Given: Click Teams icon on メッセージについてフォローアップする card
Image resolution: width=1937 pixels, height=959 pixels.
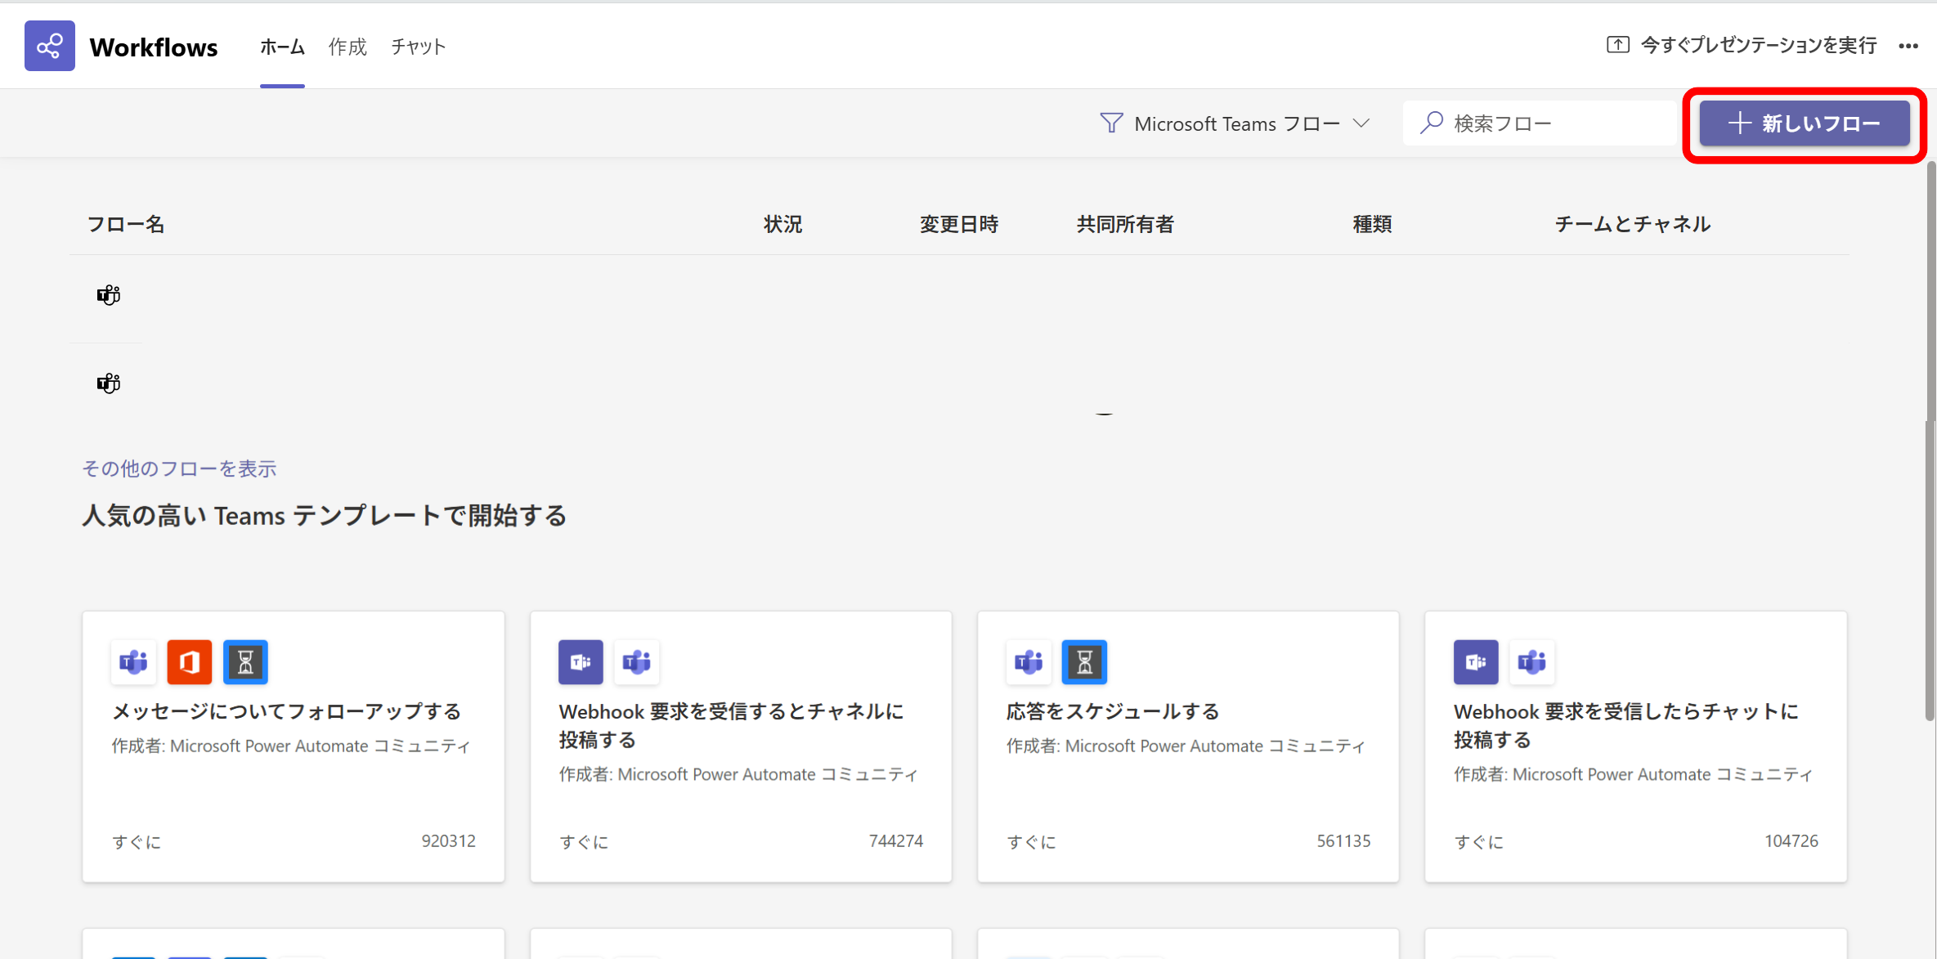Looking at the screenshot, I should 133,661.
